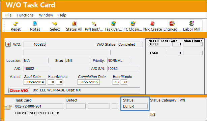Click the Priority field showing NORMAL
This screenshot has height=121, width=207.
(x=119, y=61)
